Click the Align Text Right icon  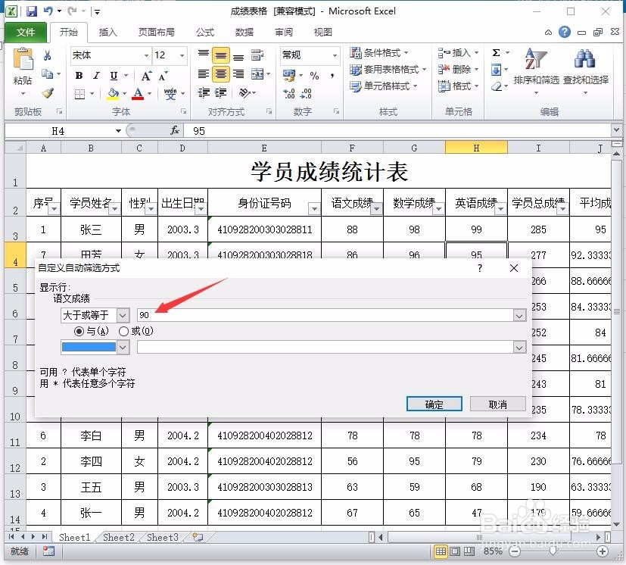click(238, 74)
